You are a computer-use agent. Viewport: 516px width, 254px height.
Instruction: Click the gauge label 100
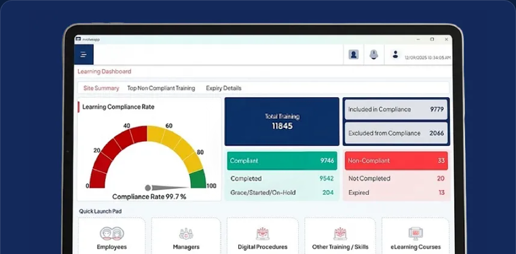point(211,186)
